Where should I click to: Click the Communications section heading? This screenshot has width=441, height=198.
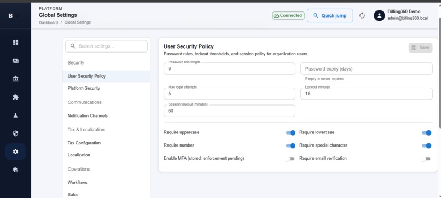tap(84, 102)
